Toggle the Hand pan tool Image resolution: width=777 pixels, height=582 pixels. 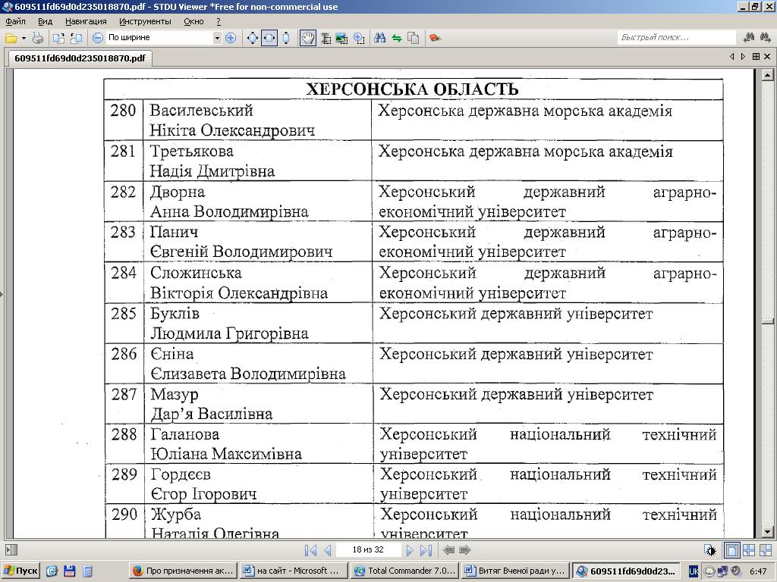(x=307, y=38)
